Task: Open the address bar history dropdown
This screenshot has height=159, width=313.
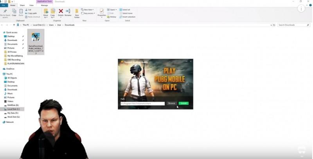Action: pyautogui.click(x=271, y=25)
